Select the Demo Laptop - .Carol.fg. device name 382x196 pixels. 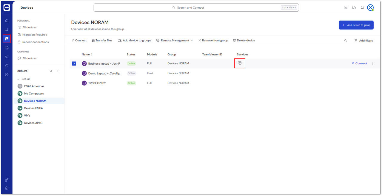(104, 73)
